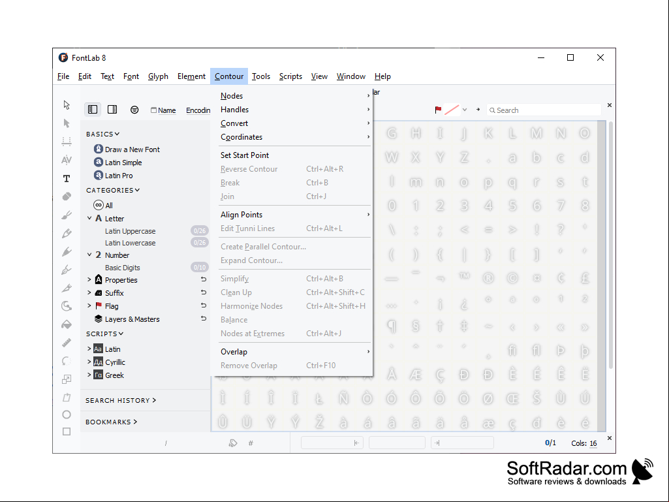Expand the Suffix tree item
Image resolution: width=669 pixels, height=502 pixels.
[89, 293]
